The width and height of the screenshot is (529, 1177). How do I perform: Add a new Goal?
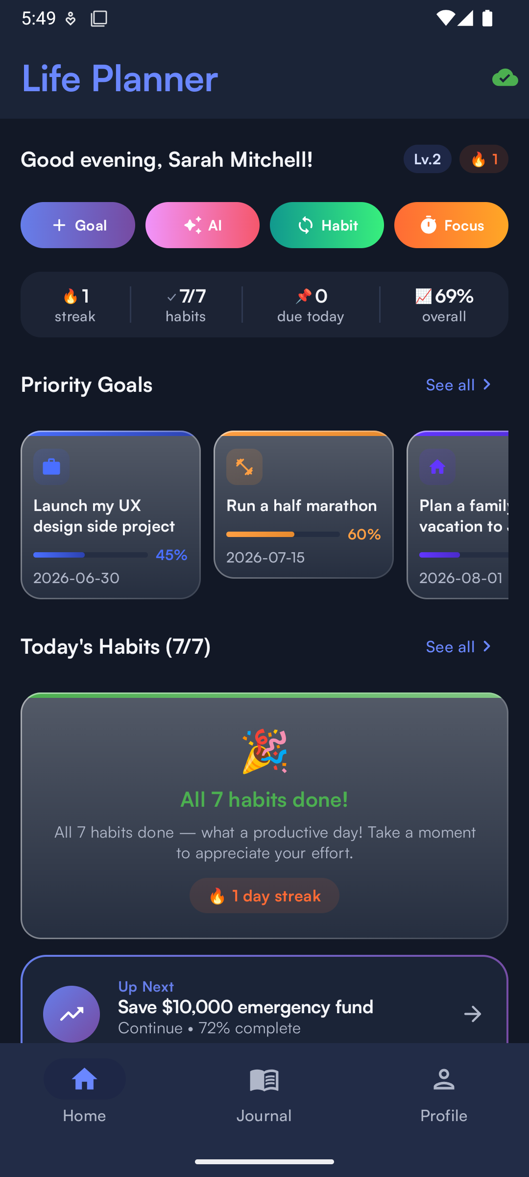tap(77, 225)
